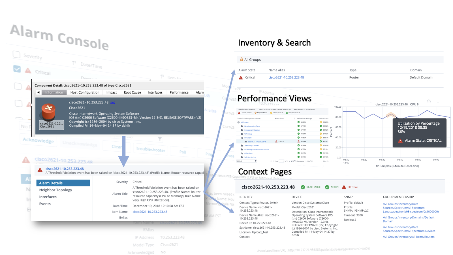Click the Minor Status legend icon
This screenshot has width=453, height=255.
[271, 113]
